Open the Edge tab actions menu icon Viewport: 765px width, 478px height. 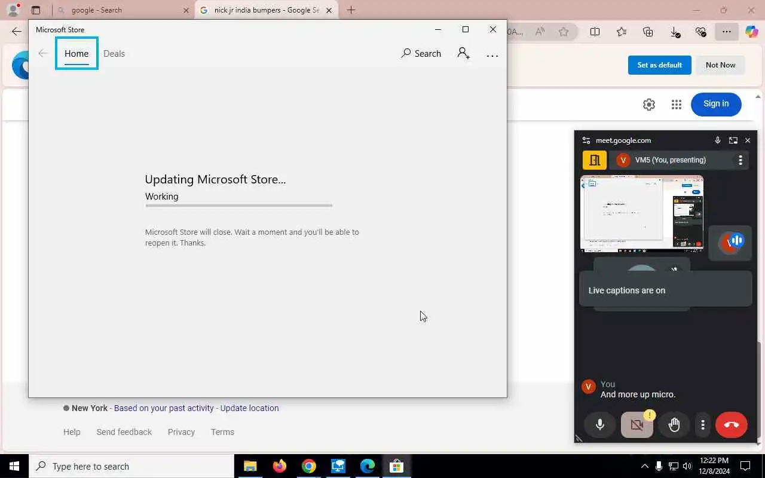click(36, 10)
